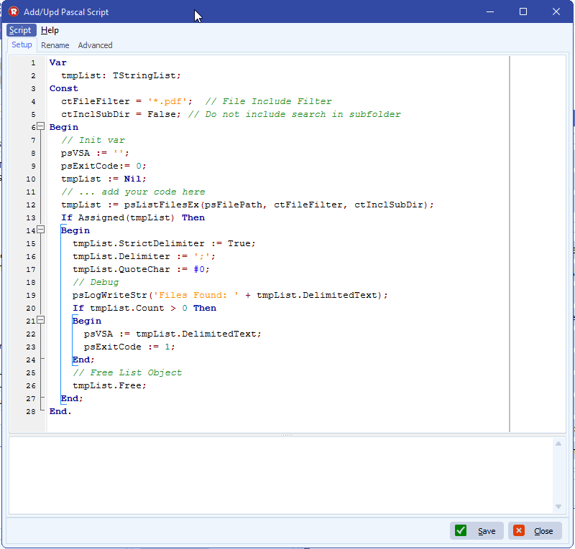Viewport: 575px width, 549px height.
Task: Click 'psVSA' on line 8
Action: [75, 153]
